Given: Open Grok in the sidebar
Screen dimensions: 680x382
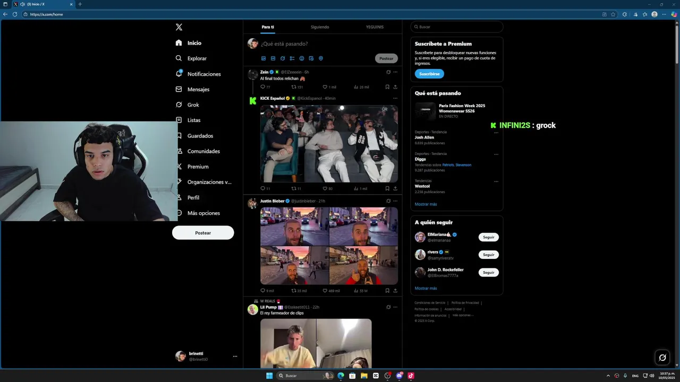Looking at the screenshot, I should pos(188,105).
